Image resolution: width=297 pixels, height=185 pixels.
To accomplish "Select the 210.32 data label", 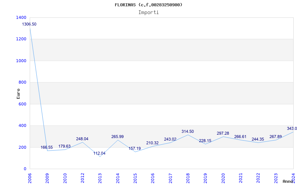I will pos(152,143).
